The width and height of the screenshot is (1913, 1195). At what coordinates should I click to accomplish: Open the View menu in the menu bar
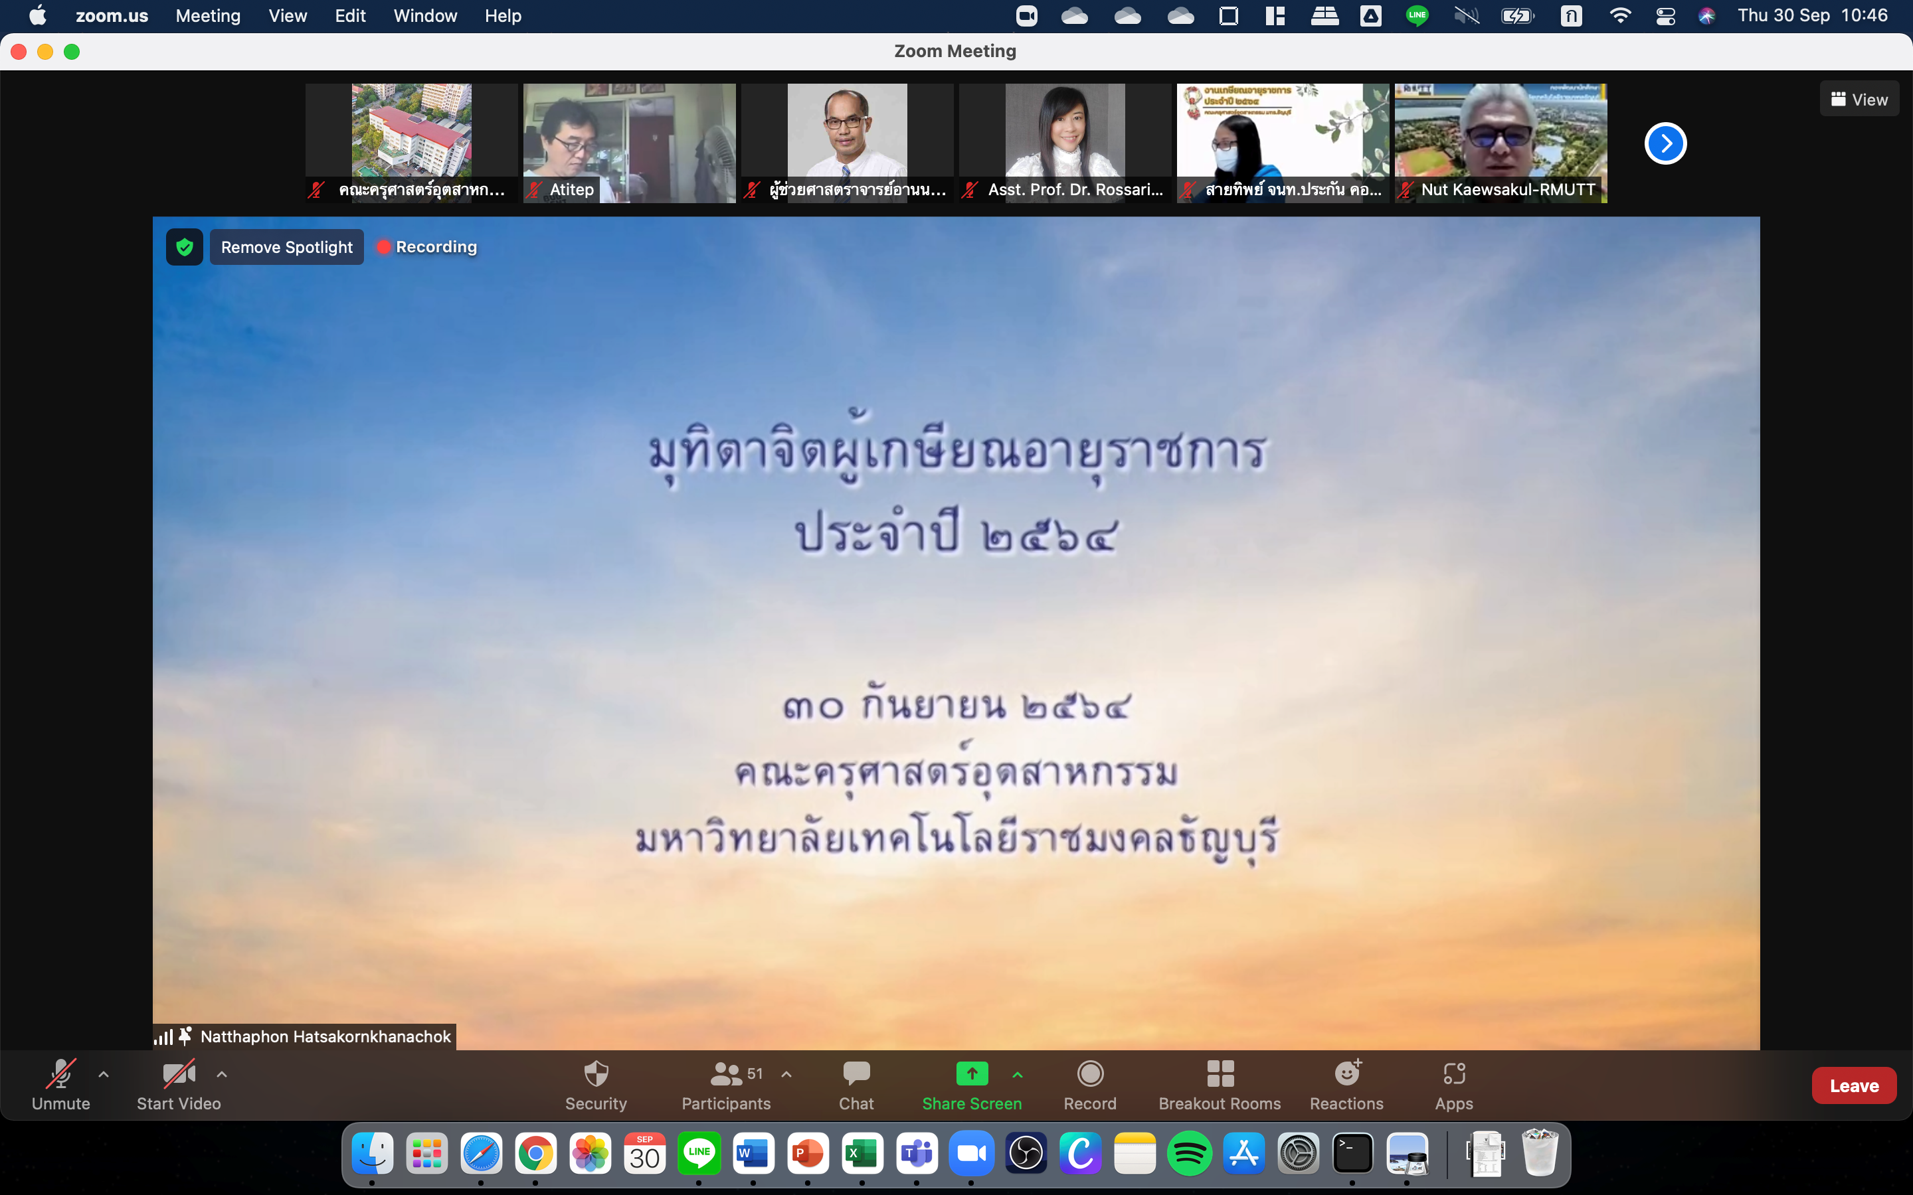tap(288, 16)
